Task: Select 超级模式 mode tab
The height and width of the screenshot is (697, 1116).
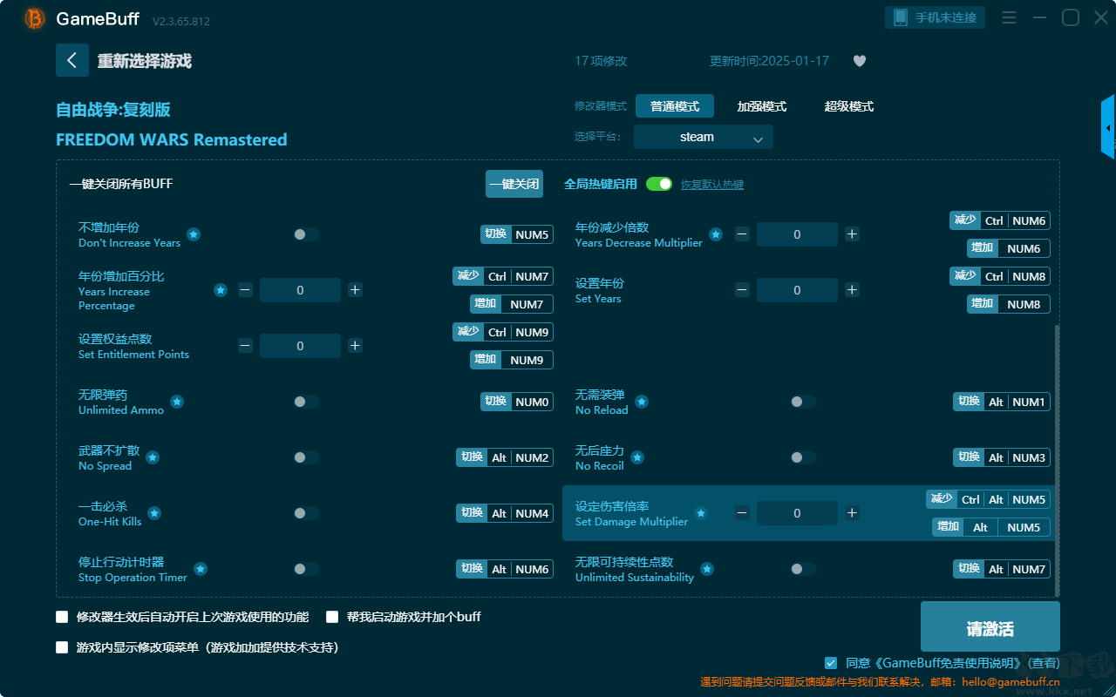Action: point(849,106)
